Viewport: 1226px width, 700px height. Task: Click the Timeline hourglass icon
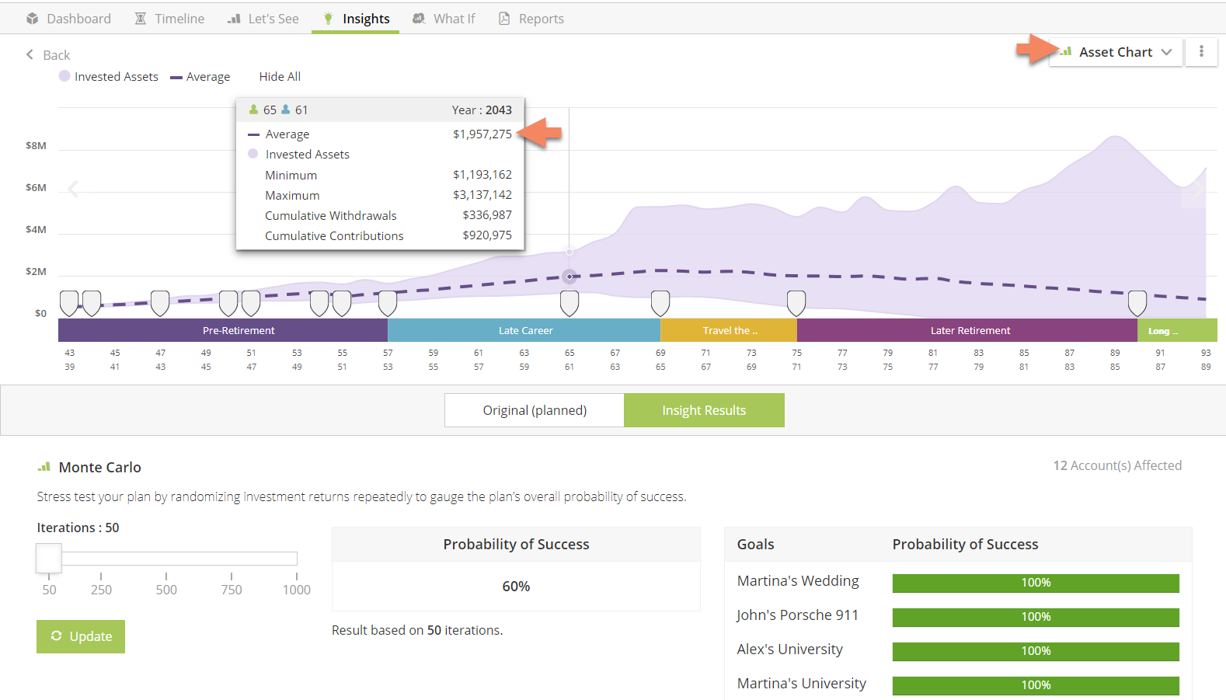coord(141,19)
